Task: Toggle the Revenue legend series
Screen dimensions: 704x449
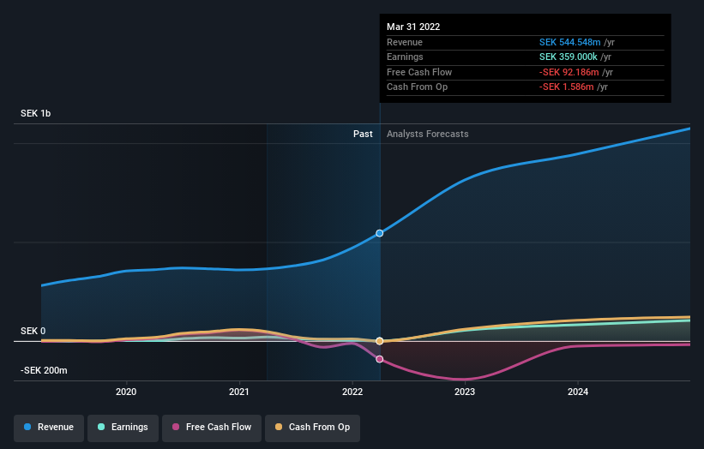Action: click(x=49, y=428)
